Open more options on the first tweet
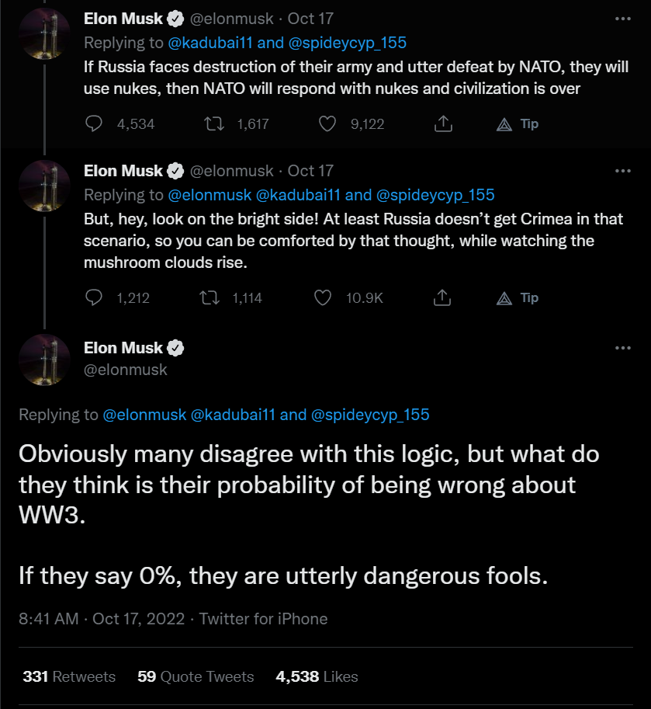The width and height of the screenshot is (651, 709). pyautogui.click(x=622, y=19)
